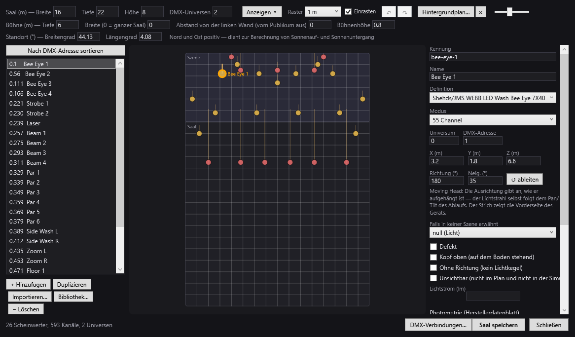Image resolution: width=575 pixels, height=337 pixels.
Task: Click the undo arrow icon
Action: pos(389,12)
